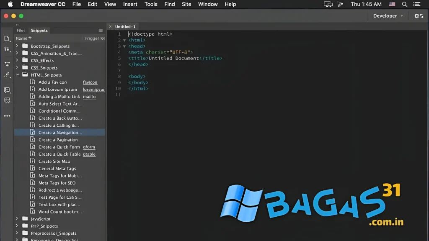
Task: Select the 'Create a Quick Form' snippet
Action: pyautogui.click(x=59, y=147)
